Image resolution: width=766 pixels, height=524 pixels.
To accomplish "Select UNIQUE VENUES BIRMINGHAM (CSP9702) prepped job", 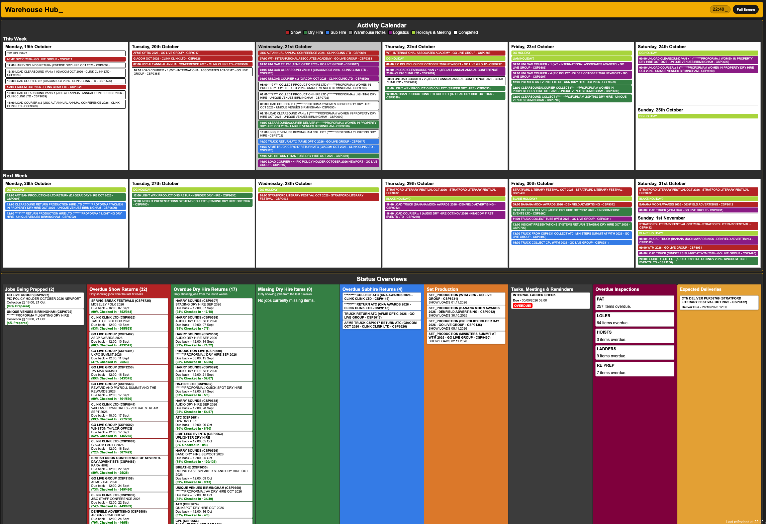I will click(x=44, y=317).
